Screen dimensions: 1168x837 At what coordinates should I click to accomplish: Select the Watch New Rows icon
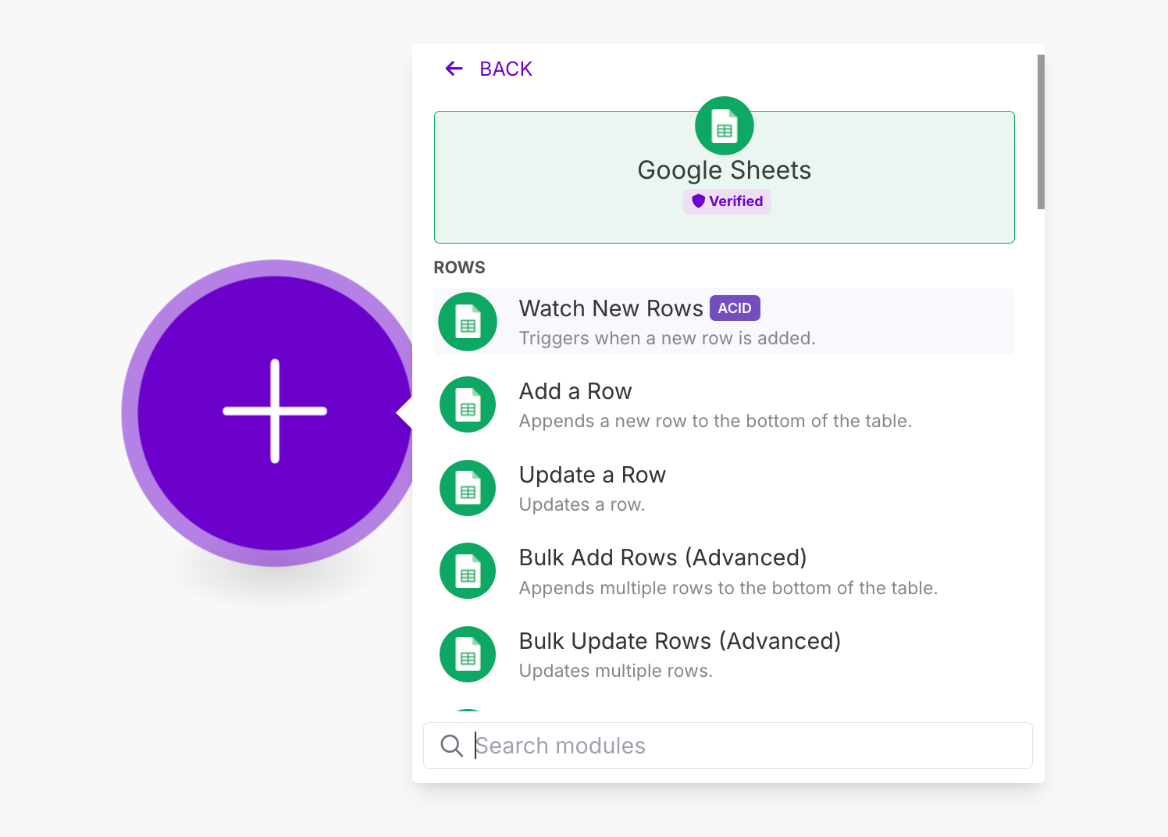click(468, 322)
